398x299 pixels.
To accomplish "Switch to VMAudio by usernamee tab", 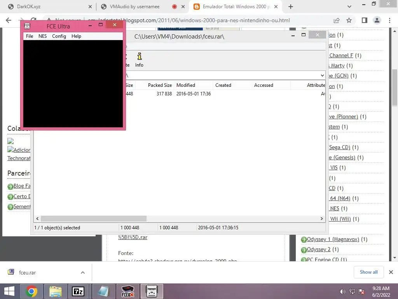I will click(x=134, y=7).
